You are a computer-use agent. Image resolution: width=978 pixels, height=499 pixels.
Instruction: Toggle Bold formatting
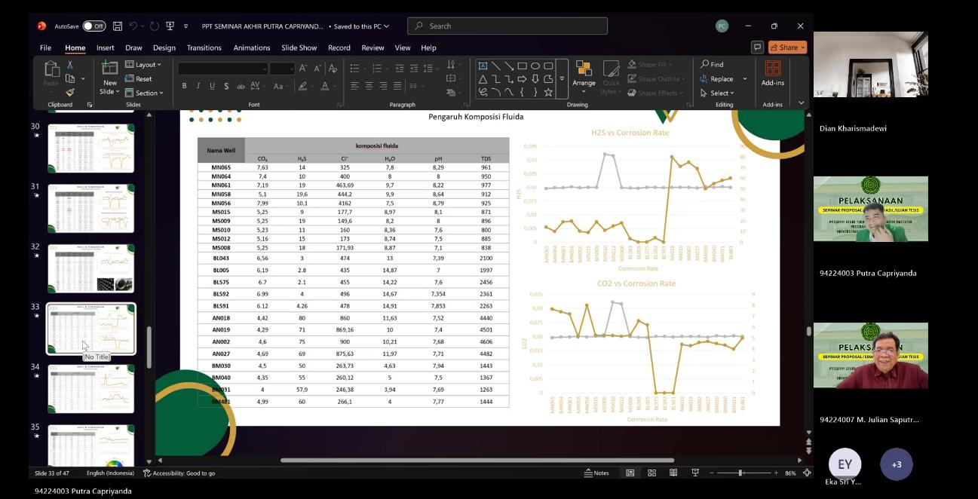tap(184, 86)
